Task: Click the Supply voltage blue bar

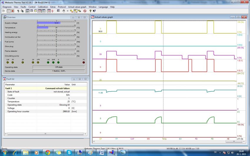Action: click(x=49, y=23)
